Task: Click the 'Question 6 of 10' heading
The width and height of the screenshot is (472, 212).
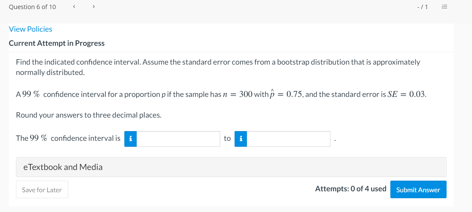Action: 32,6
